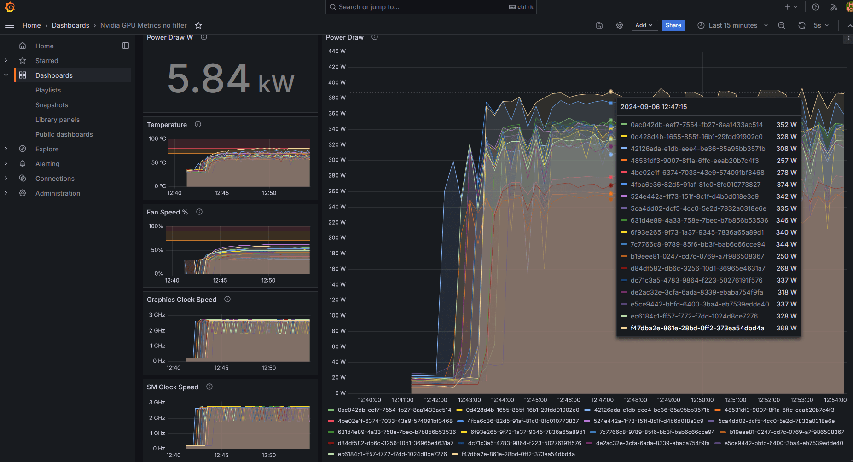This screenshot has width=853, height=462.
Task: Show info for SM Clock Speed panel
Action: point(209,387)
